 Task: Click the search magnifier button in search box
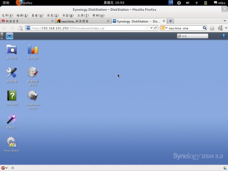[x=205, y=28]
